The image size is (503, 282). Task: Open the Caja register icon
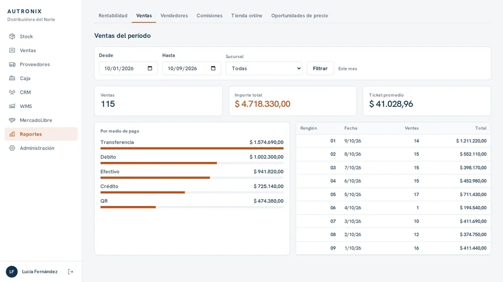(12, 78)
